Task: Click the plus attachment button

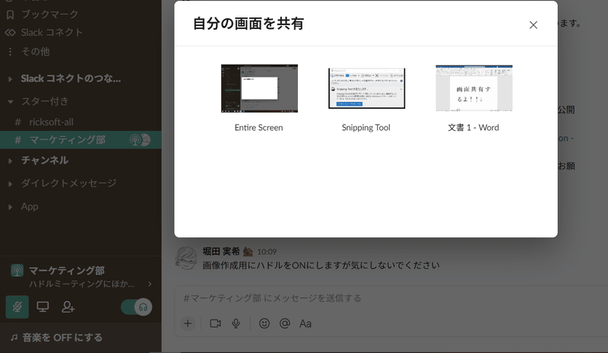Action: [x=188, y=323]
